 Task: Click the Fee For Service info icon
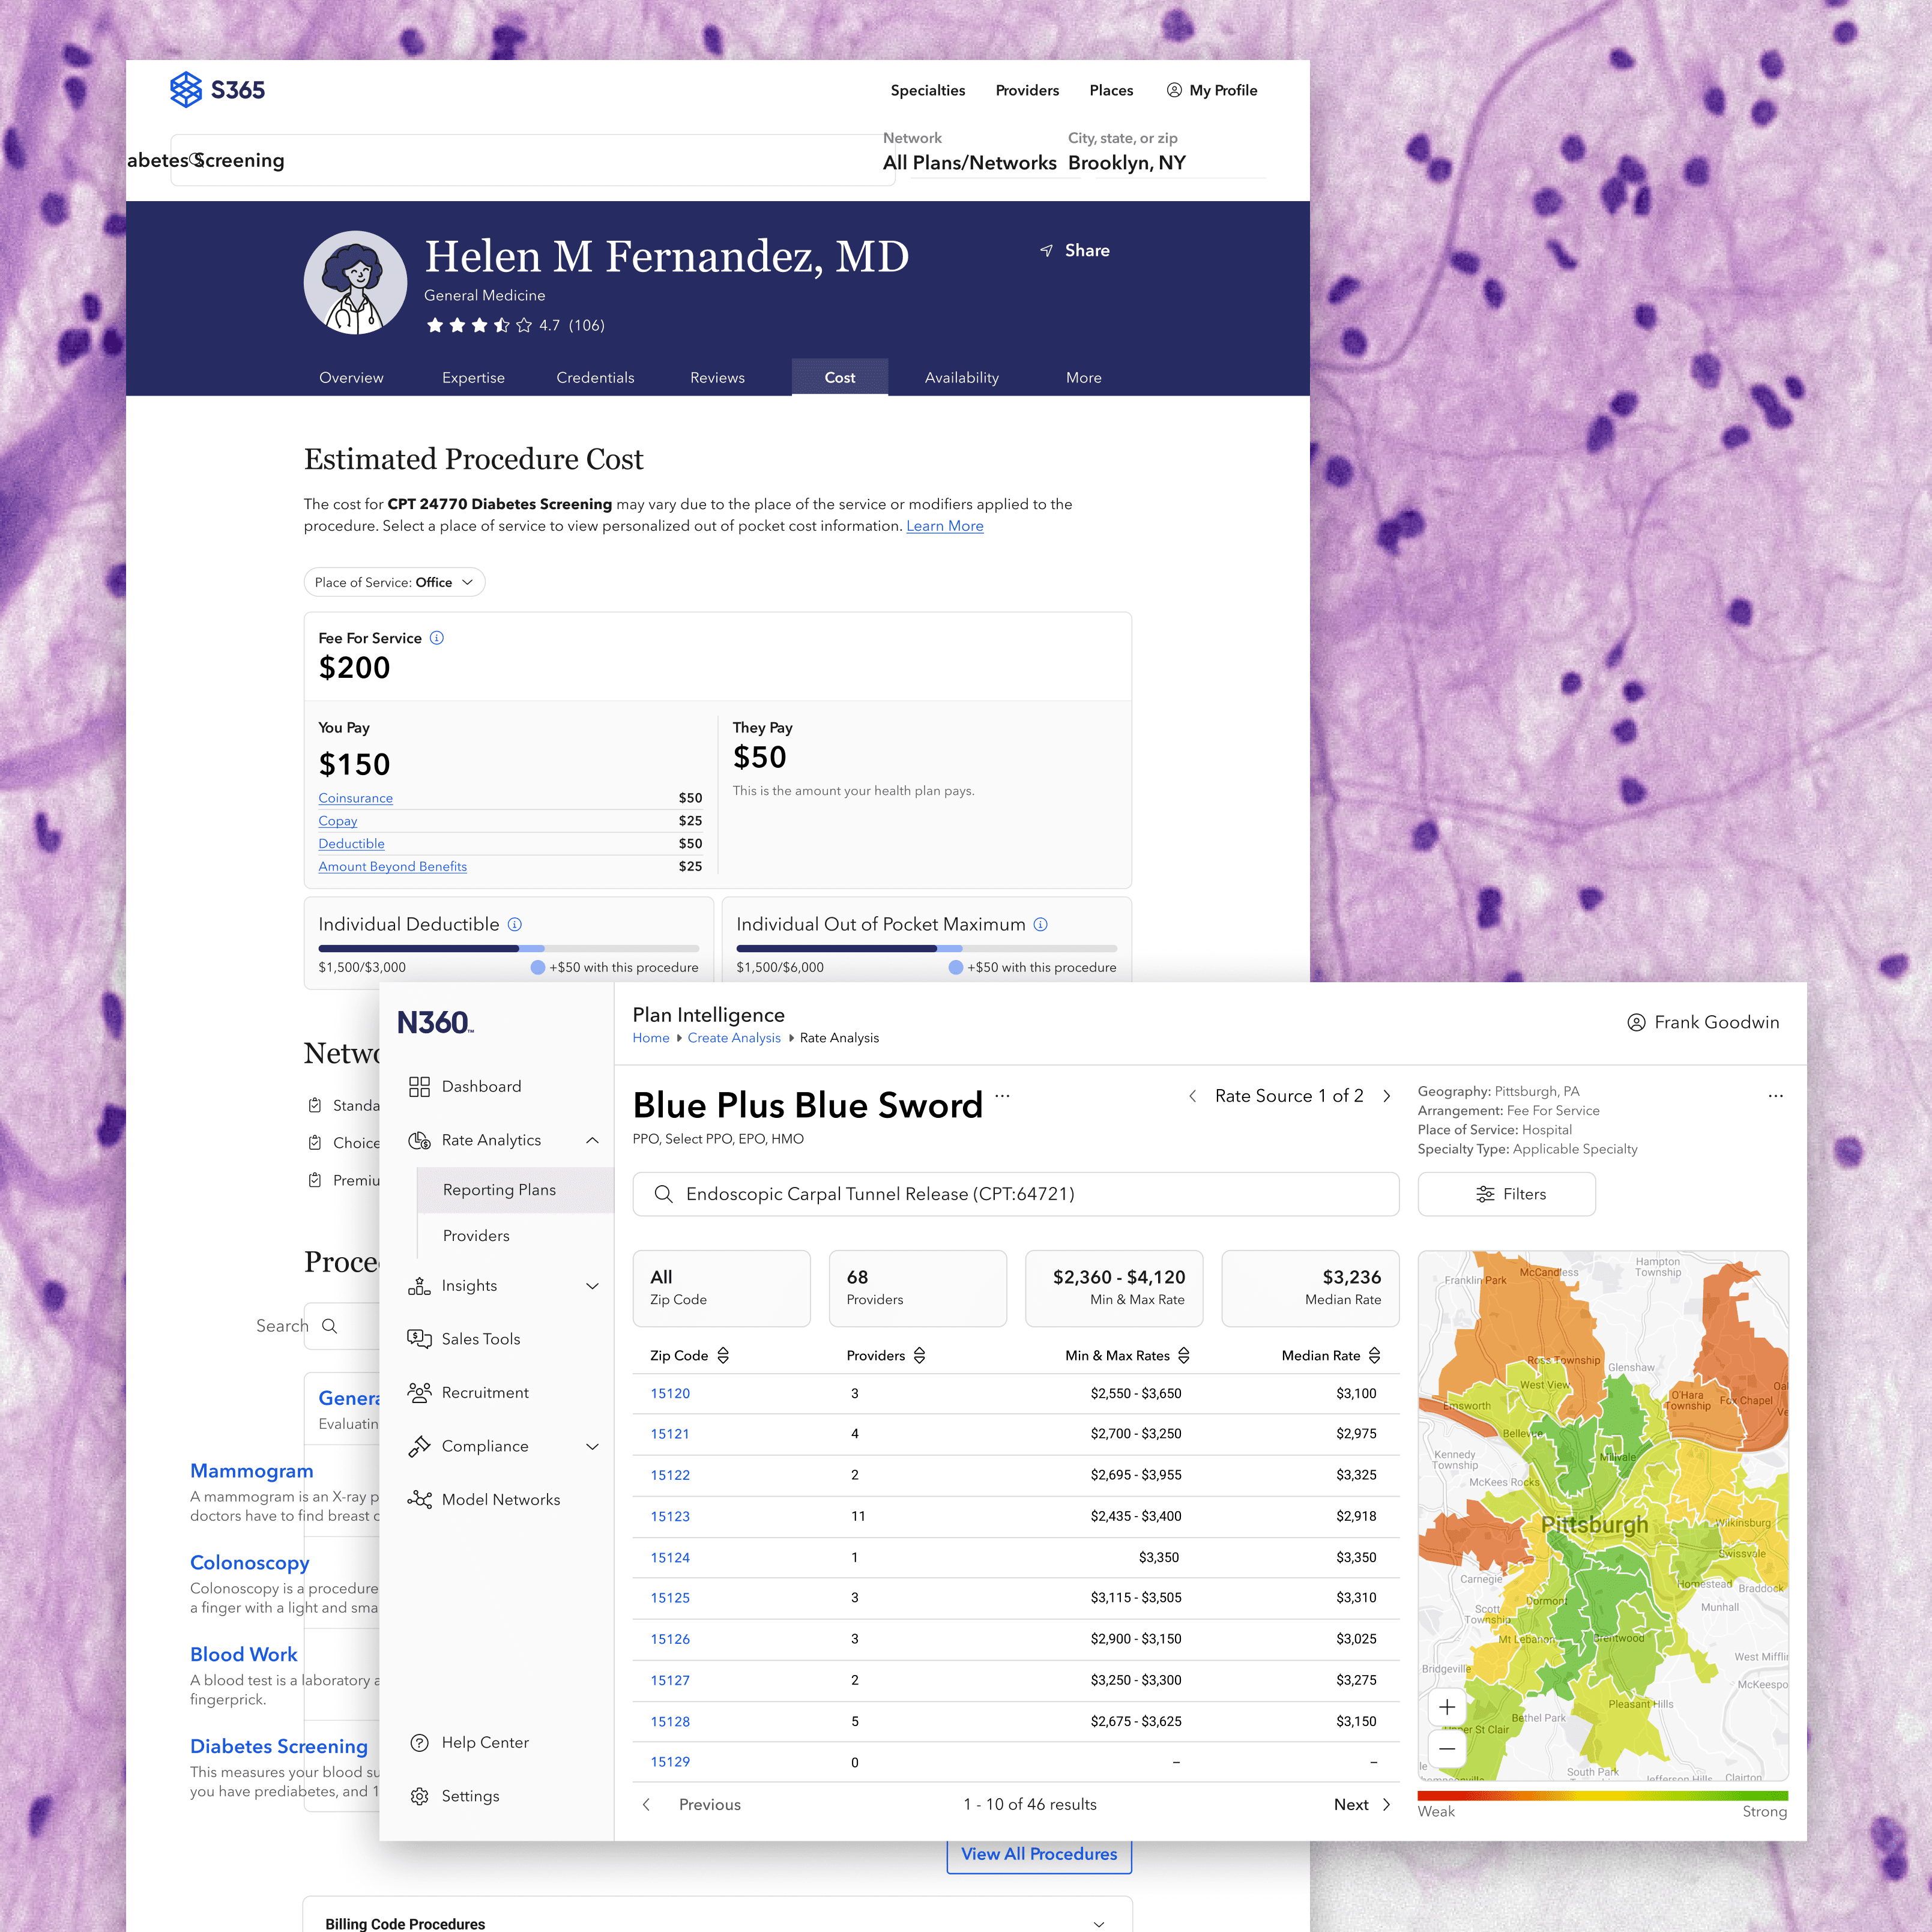[437, 638]
